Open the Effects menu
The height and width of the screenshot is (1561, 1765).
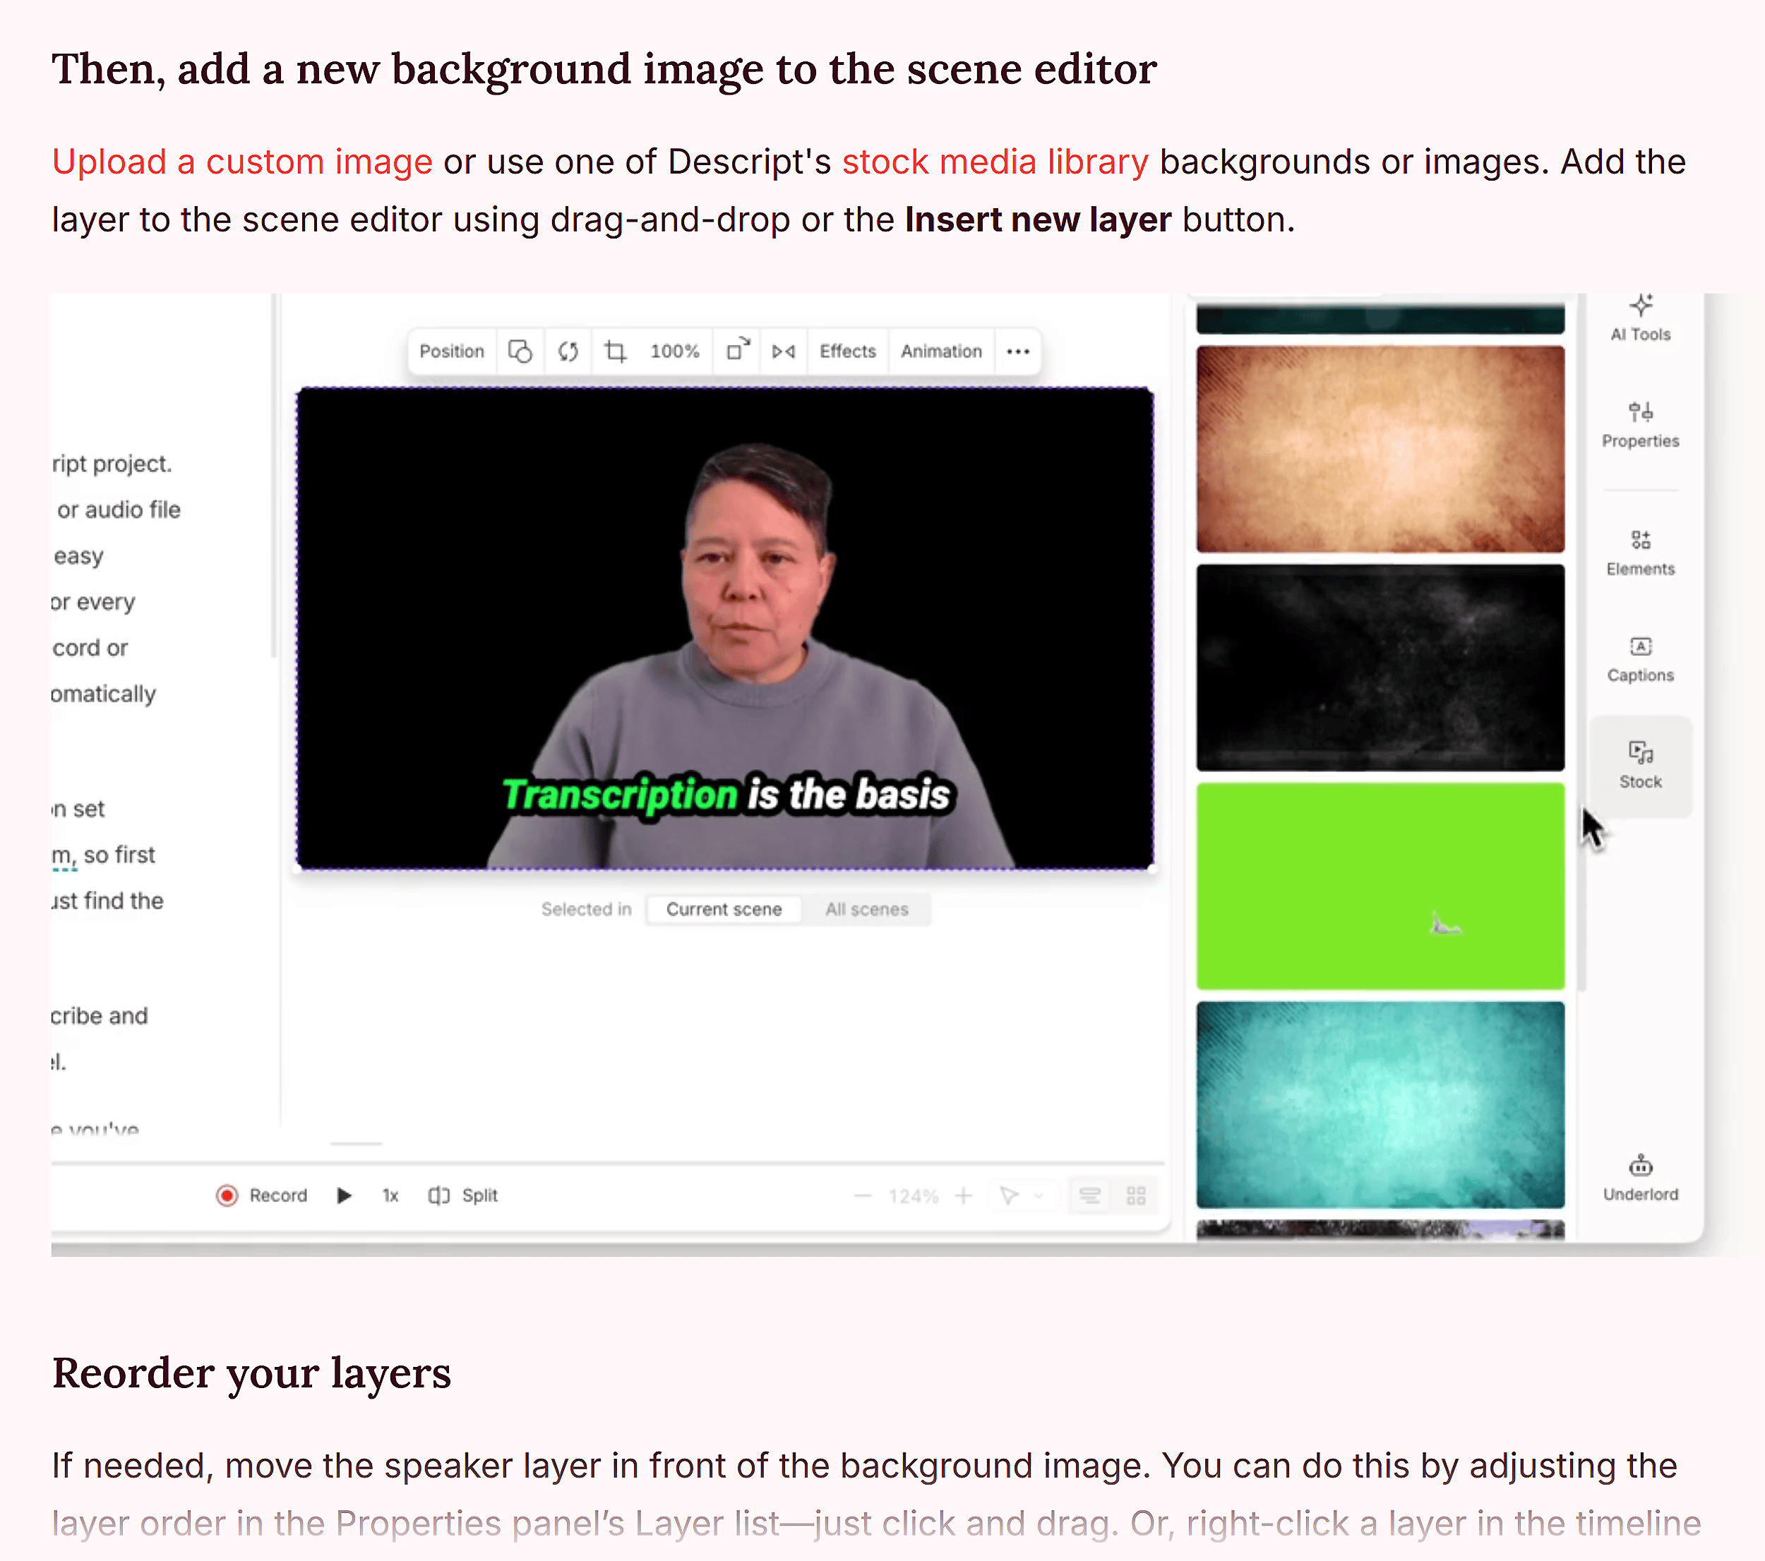point(847,351)
